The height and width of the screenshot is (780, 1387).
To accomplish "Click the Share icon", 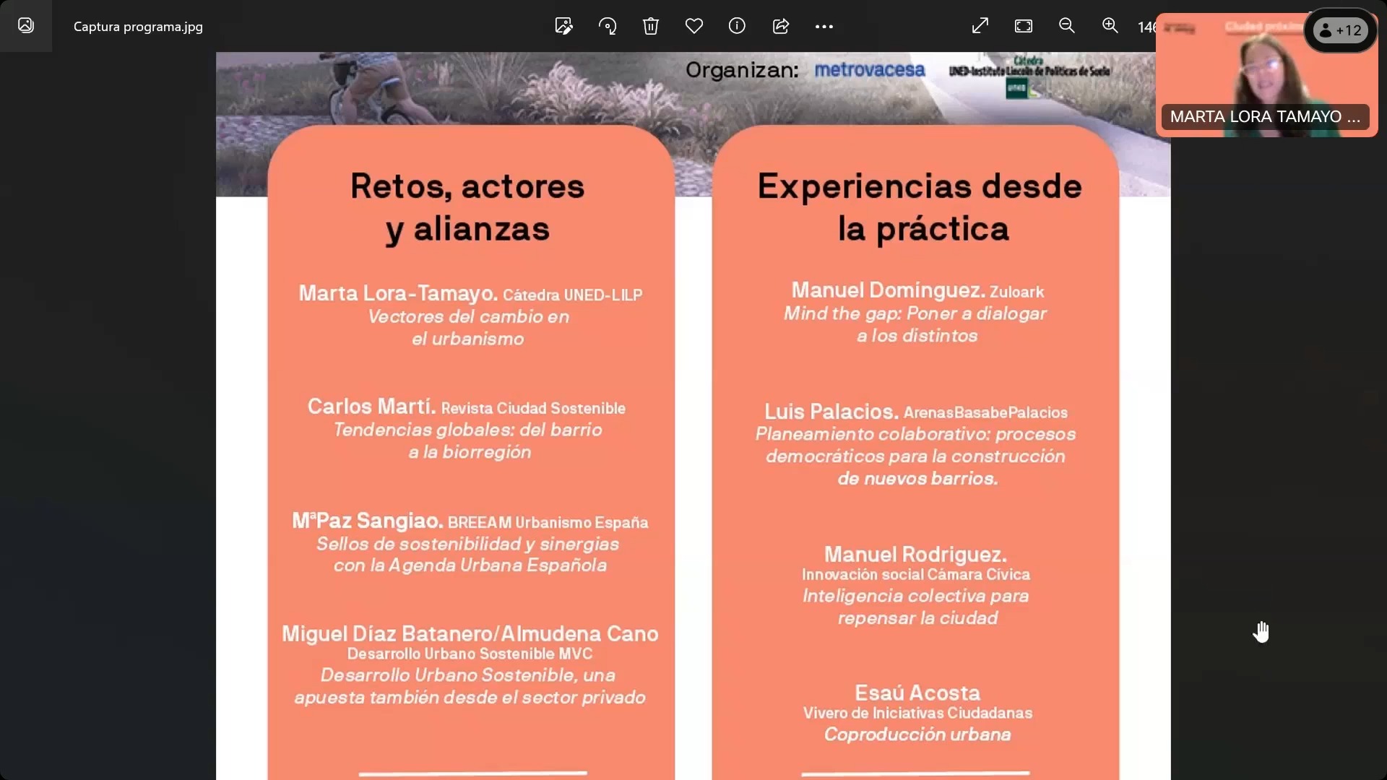I will (780, 27).
